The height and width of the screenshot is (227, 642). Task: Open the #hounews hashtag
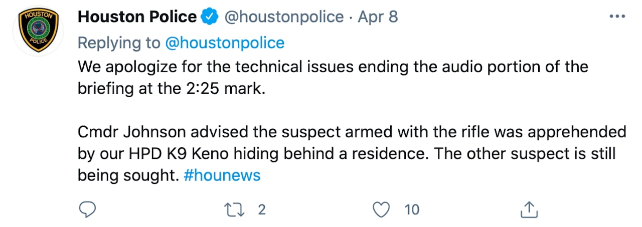pyautogui.click(x=222, y=176)
